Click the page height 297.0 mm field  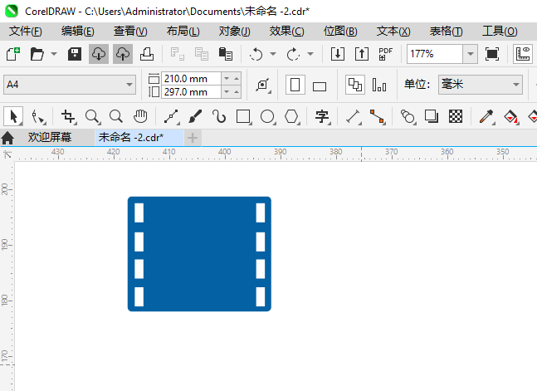(x=191, y=92)
